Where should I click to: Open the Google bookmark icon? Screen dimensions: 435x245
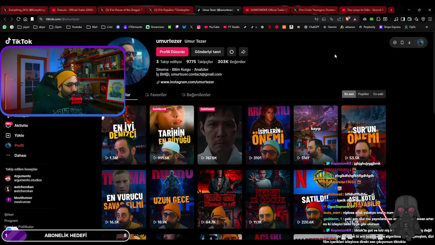(12, 27)
